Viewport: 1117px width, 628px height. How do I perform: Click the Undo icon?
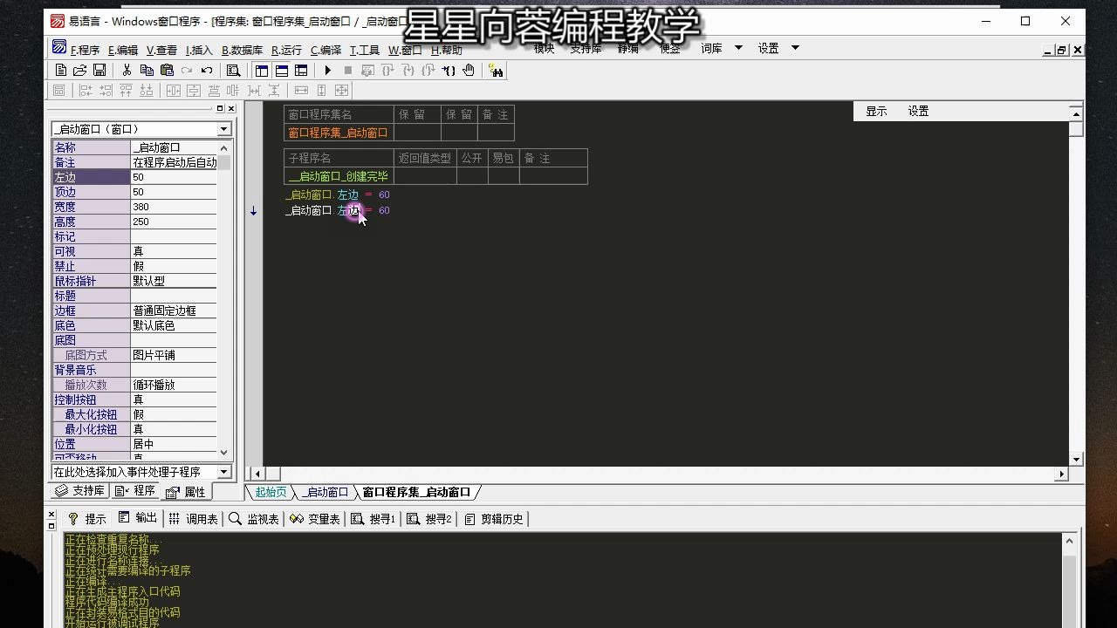(x=207, y=70)
